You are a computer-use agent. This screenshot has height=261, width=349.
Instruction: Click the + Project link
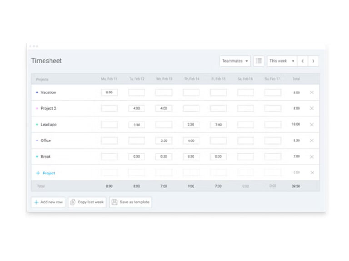pos(45,173)
